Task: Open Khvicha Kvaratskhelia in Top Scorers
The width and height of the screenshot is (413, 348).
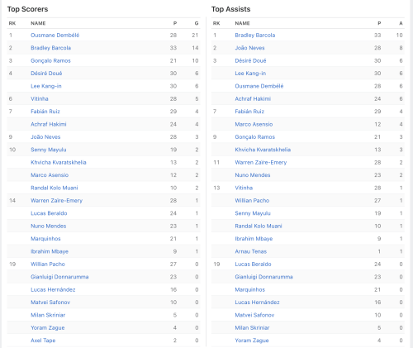Action: (59, 162)
